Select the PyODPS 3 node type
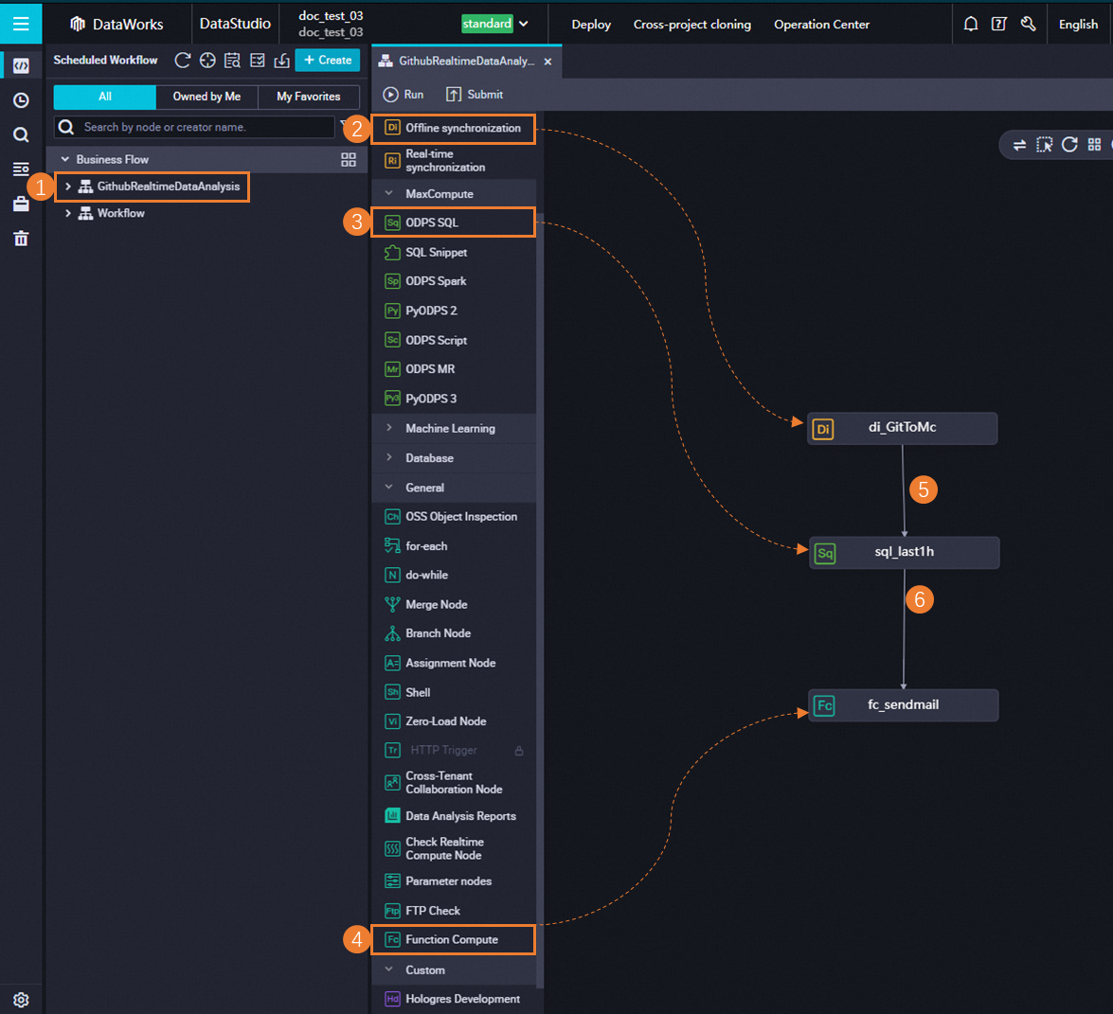Screen dimensions: 1113x1014 click(x=454, y=399)
